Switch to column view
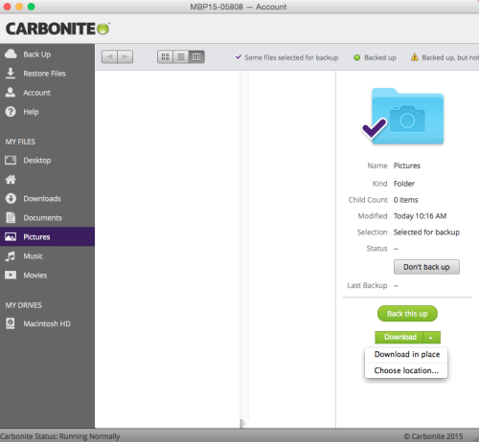Viewport: 479px width, 442px height. click(x=196, y=57)
